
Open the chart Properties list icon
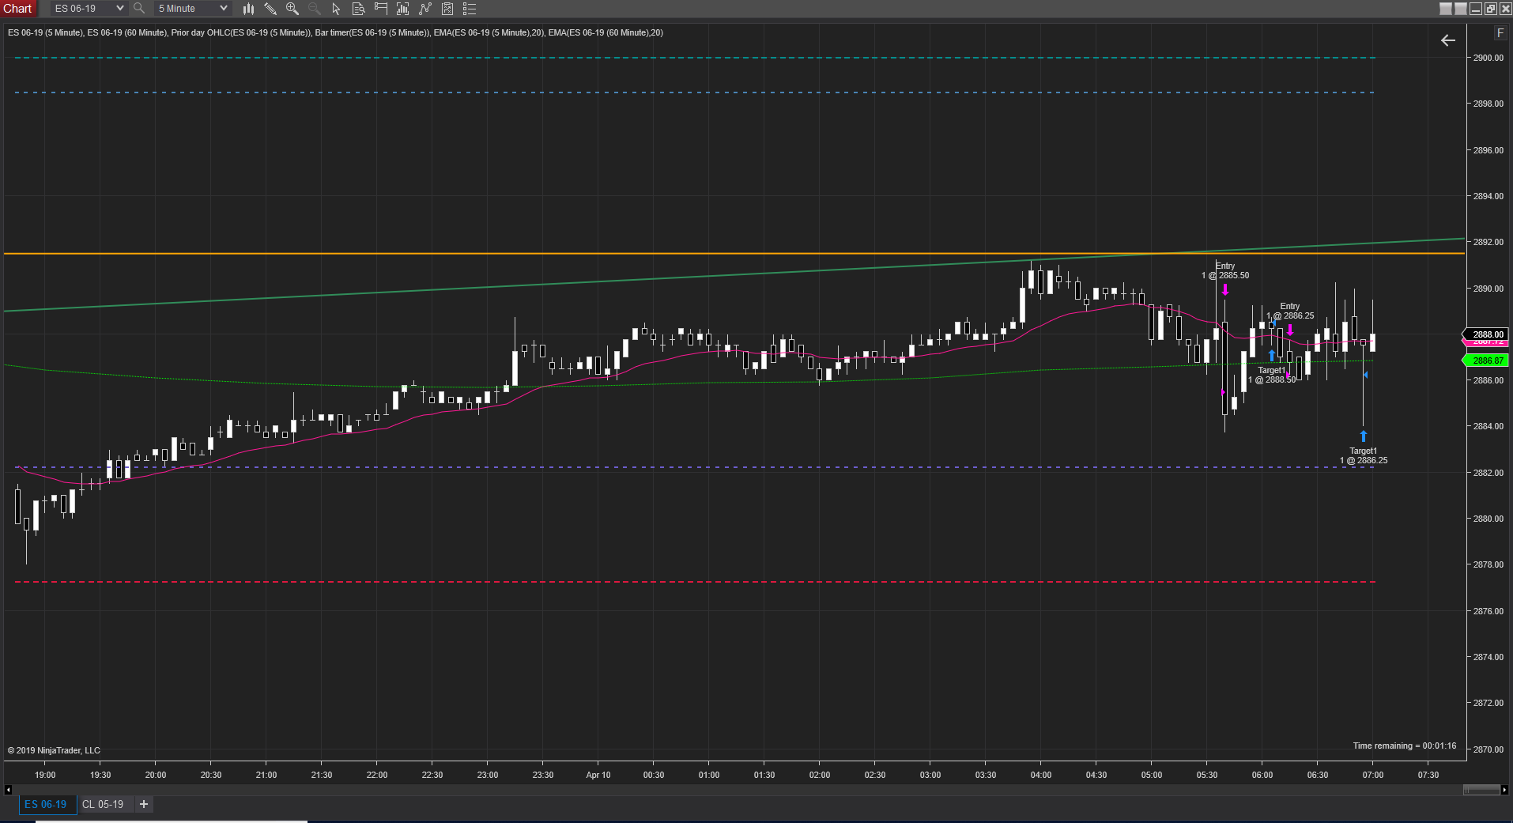click(470, 9)
